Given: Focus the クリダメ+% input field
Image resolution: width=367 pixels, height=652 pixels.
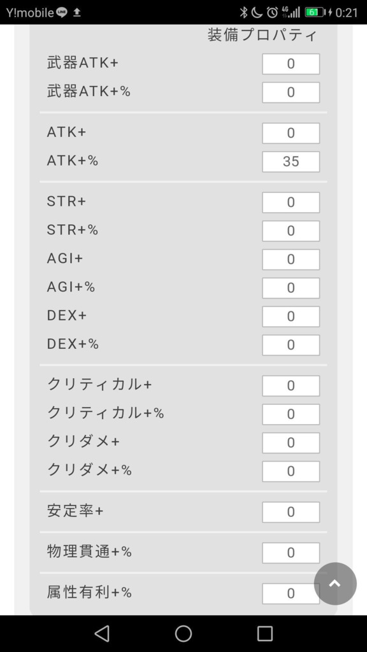Looking at the screenshot, I should pos(291,471).
